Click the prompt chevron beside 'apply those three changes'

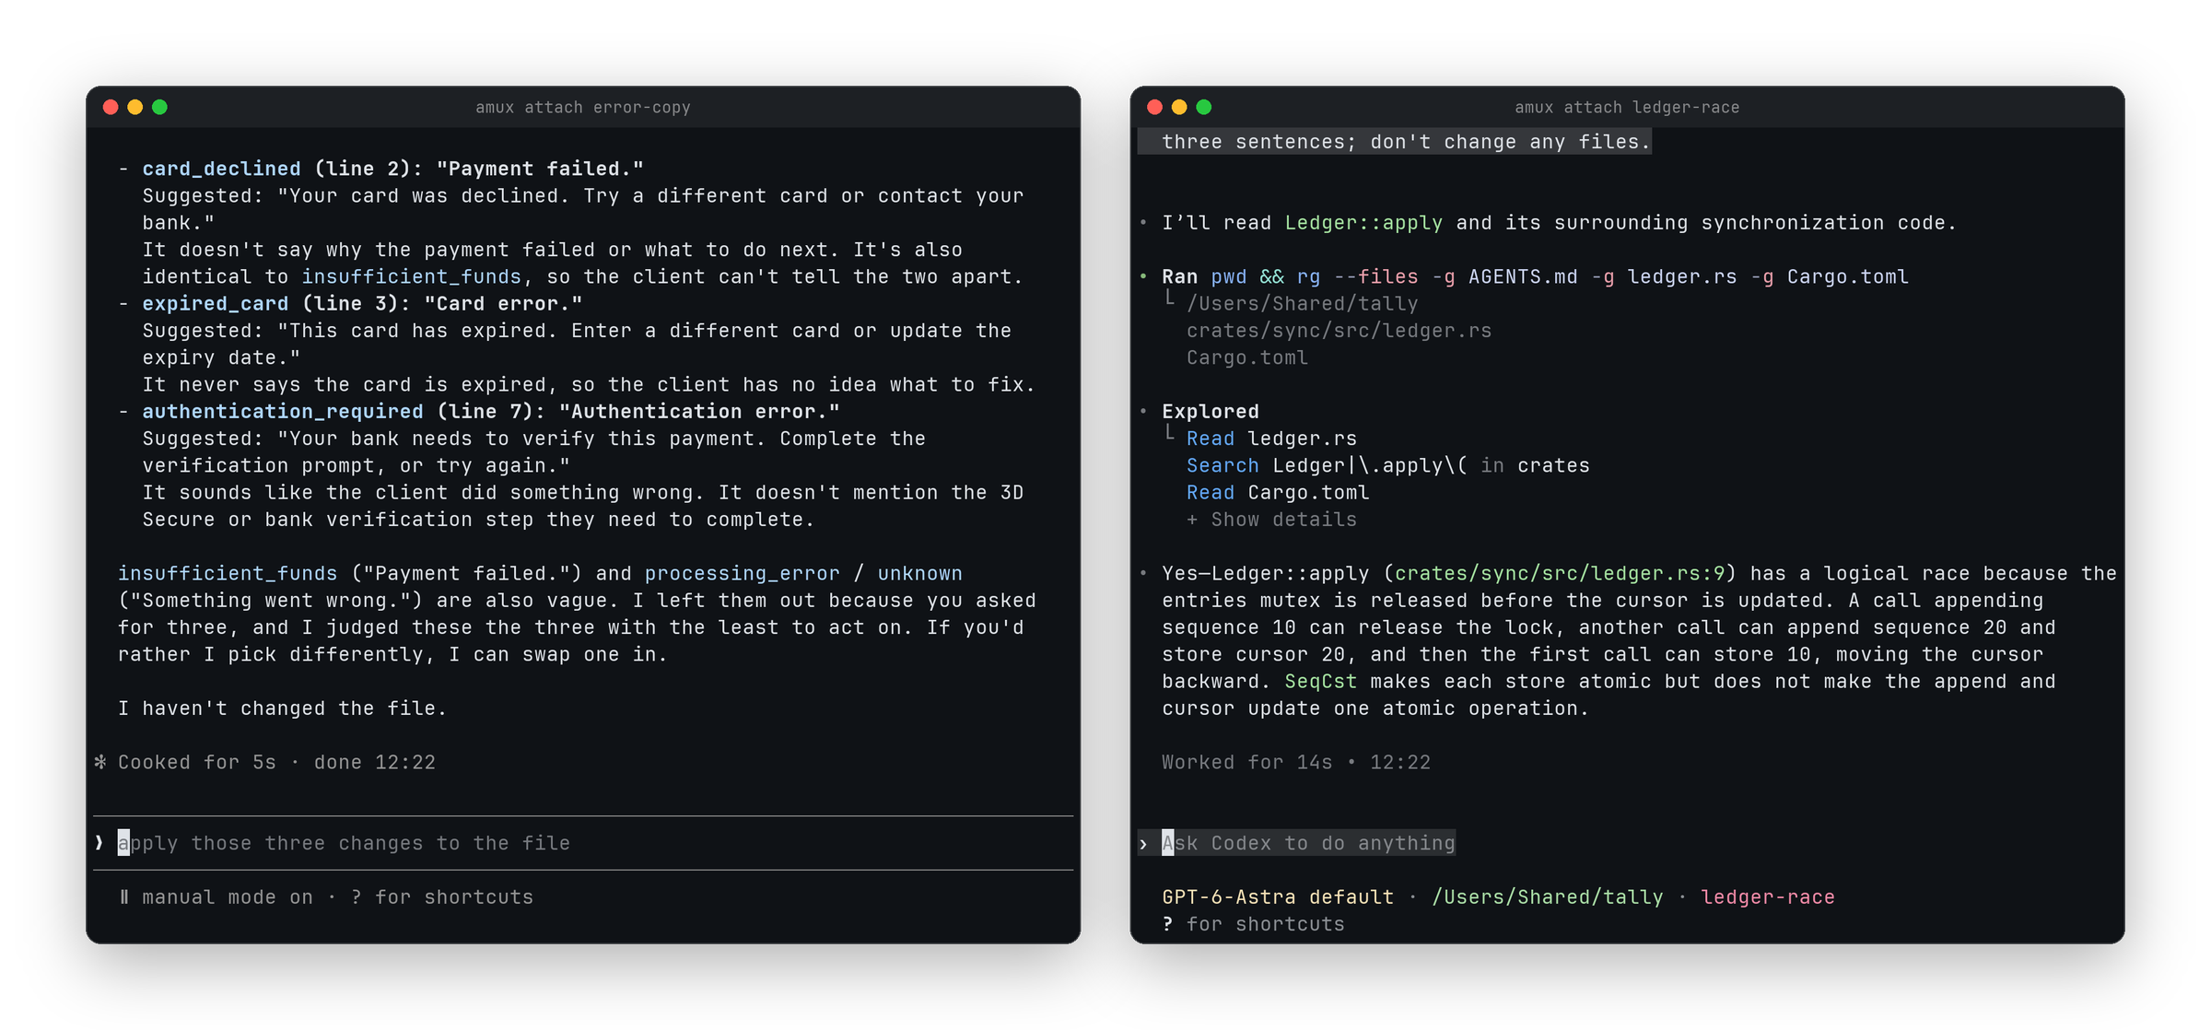point(99,843)
